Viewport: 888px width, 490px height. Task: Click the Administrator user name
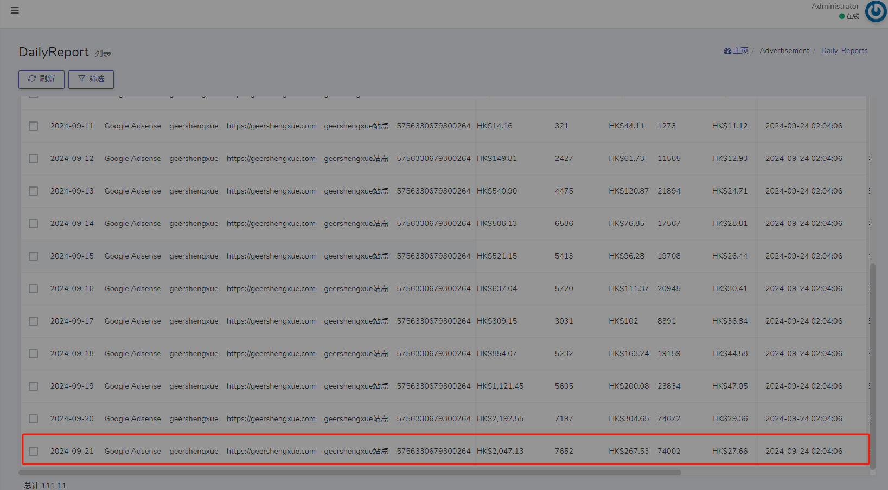pyautogui.click(x=835, y=6)
